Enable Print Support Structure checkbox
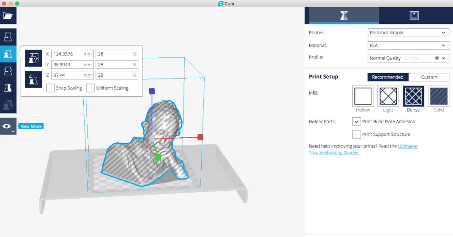 (x=357, y=135)
